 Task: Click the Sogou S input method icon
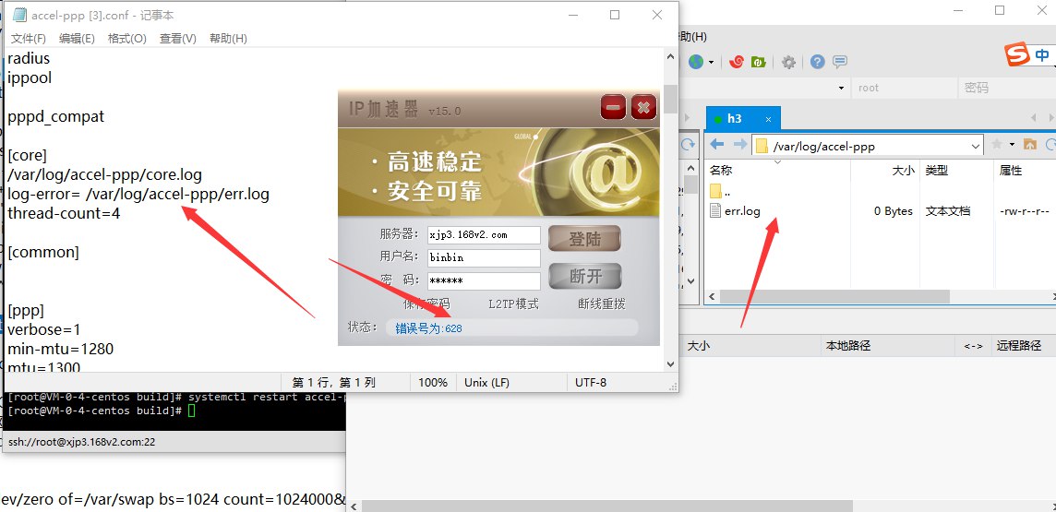coord(1017,54)
